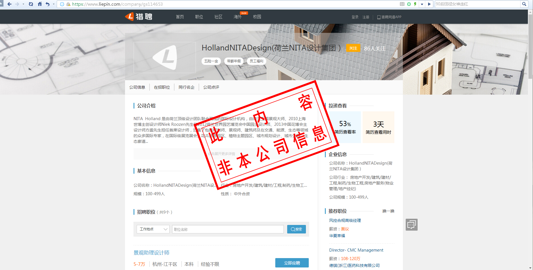Switch to the 公司信息 tab

pyautogui.click(x=137, y=87)
